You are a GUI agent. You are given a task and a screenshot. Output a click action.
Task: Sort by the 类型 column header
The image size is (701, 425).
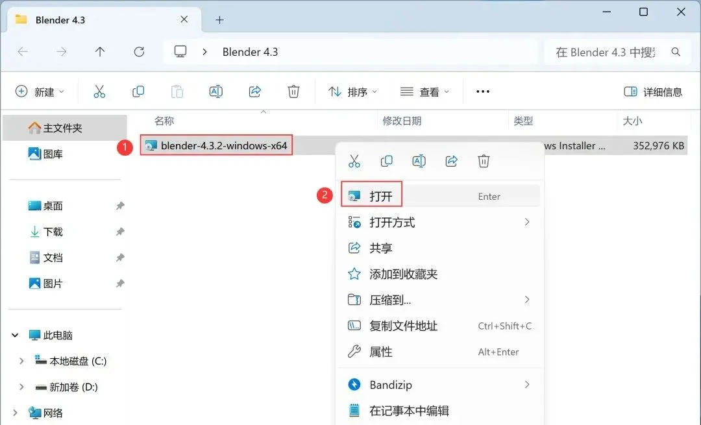(523, 121)
